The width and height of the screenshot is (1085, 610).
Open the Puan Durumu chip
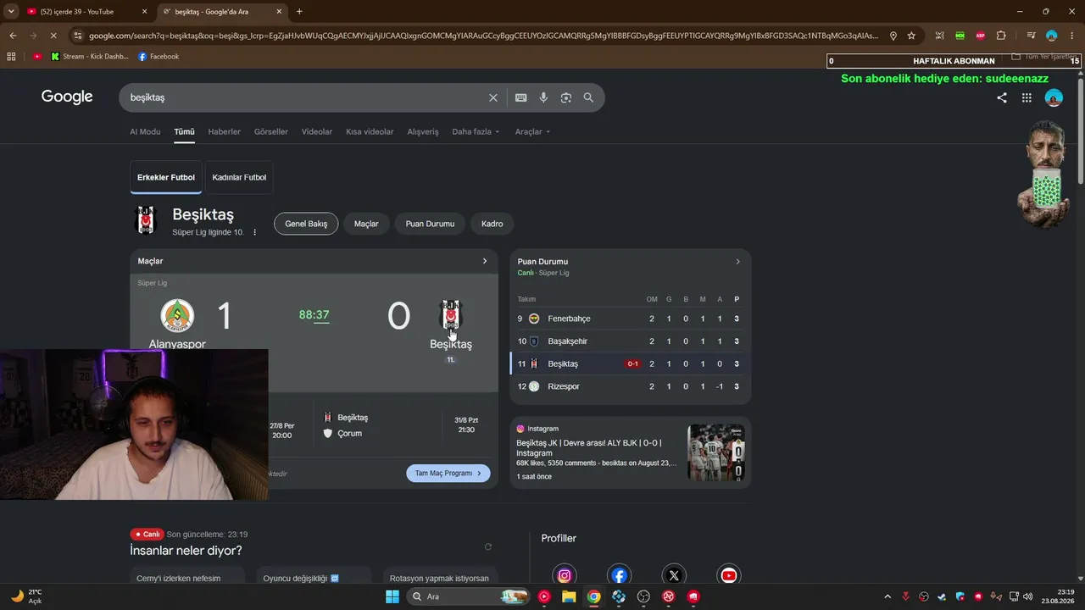pos(430,224)
